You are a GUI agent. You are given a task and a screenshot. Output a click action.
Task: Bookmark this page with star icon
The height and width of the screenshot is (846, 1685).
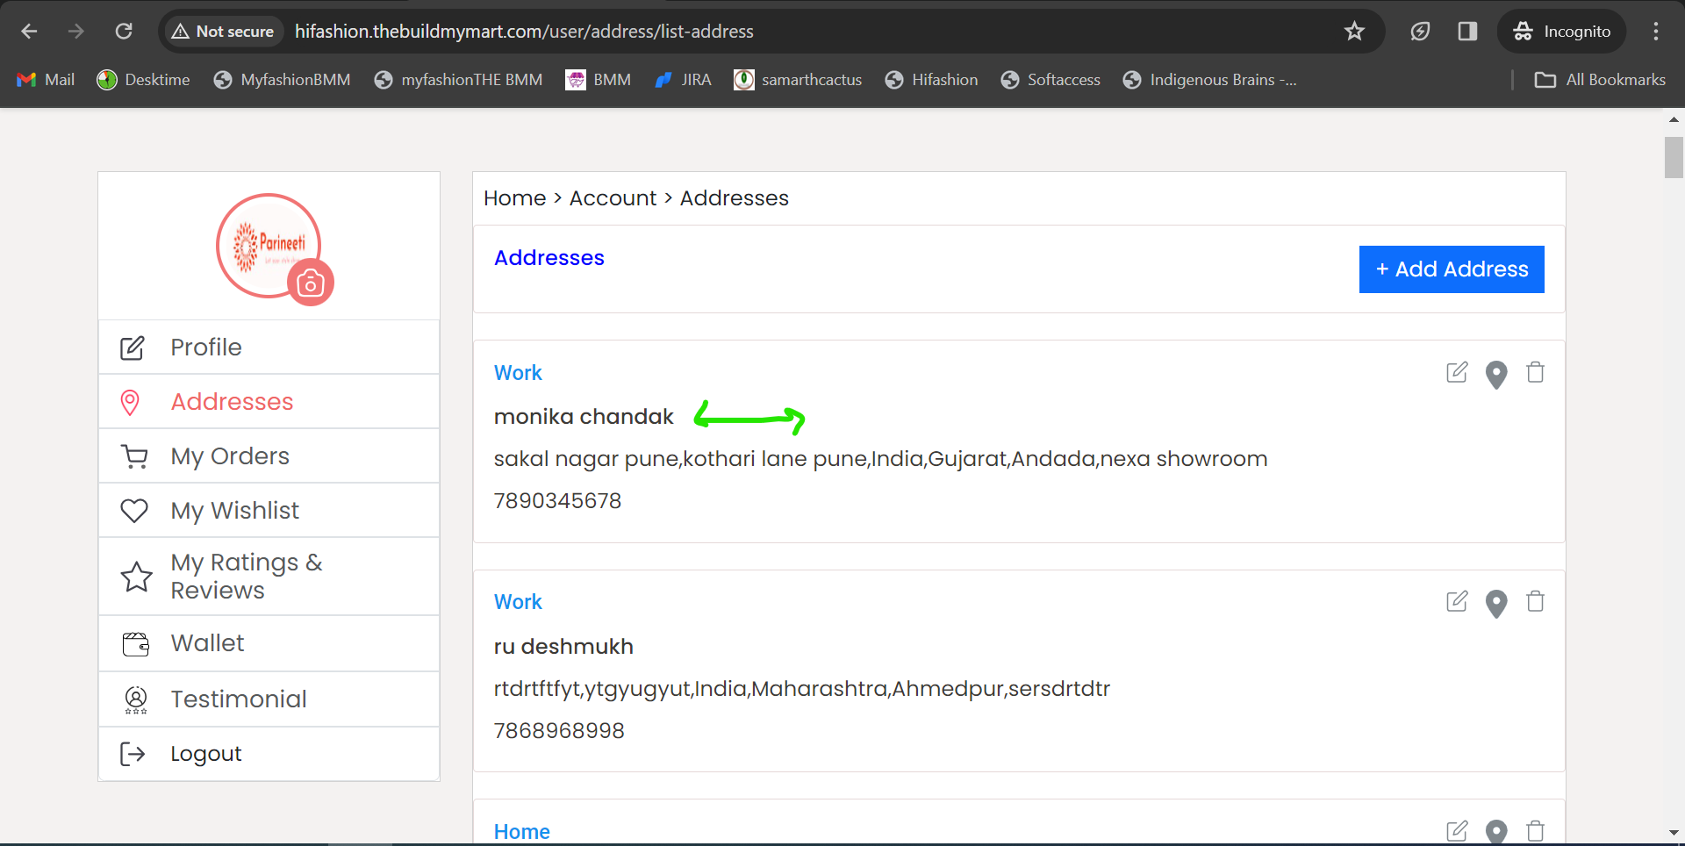pos(1354,32)
